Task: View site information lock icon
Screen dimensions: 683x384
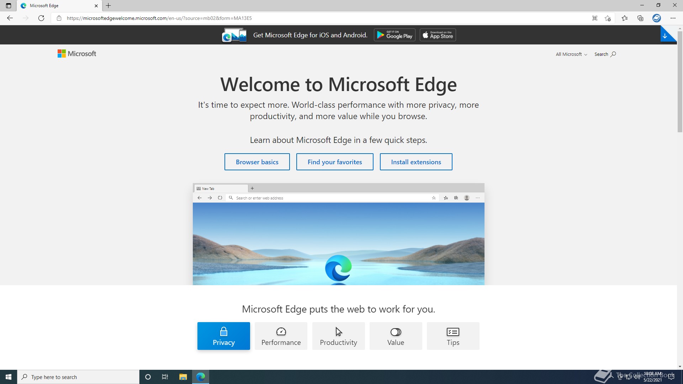Action: point(59,18)
